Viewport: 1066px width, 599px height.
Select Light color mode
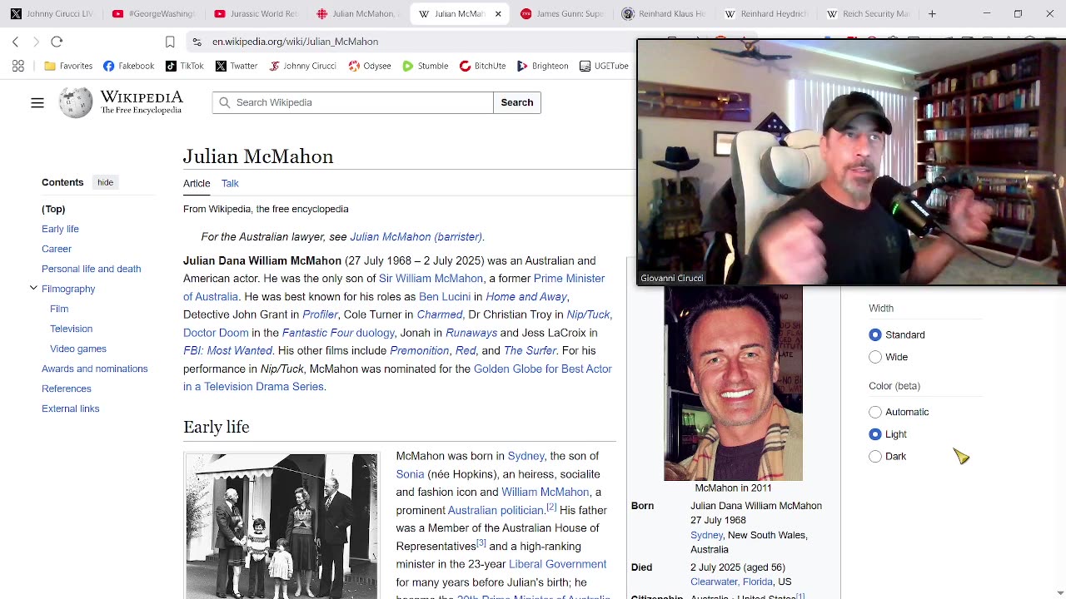(x=875, y=434)
